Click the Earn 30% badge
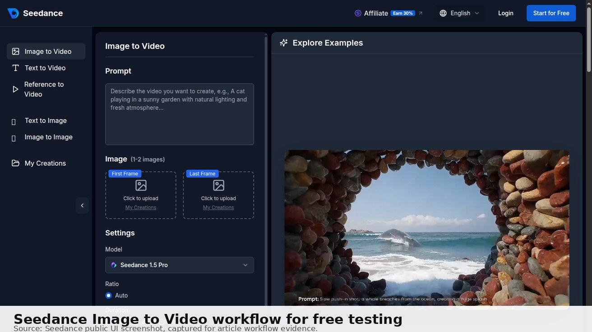Screen dimensions: 592x332 click(x=403, y=13)
